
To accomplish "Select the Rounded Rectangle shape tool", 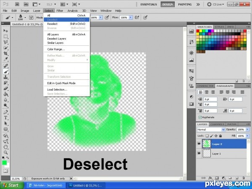I will (5, 129).
